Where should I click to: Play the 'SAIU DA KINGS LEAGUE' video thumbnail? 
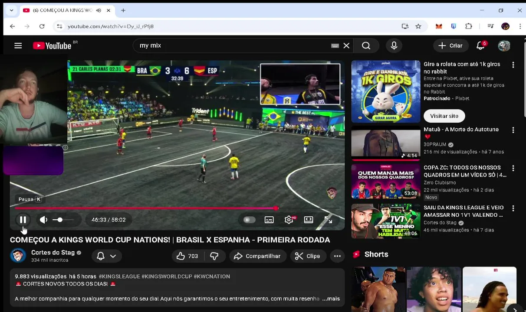click(x=386, y=221)
